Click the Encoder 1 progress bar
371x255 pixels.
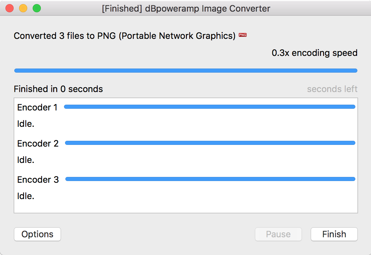click(210, 107)
